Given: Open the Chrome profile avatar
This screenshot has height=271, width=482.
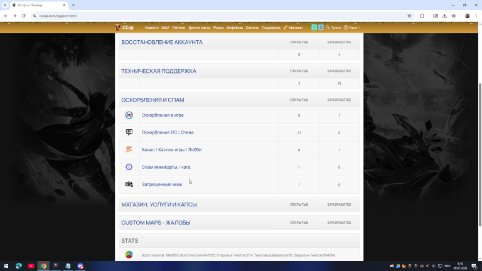Looking at the screenshot, I should tap(467, 16).
